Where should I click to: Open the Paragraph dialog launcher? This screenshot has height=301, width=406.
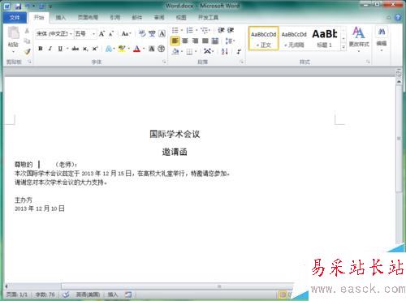(x=242, y=62)
